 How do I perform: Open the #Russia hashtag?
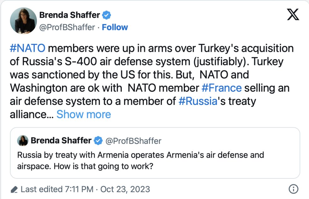click(x=198, y=101)
